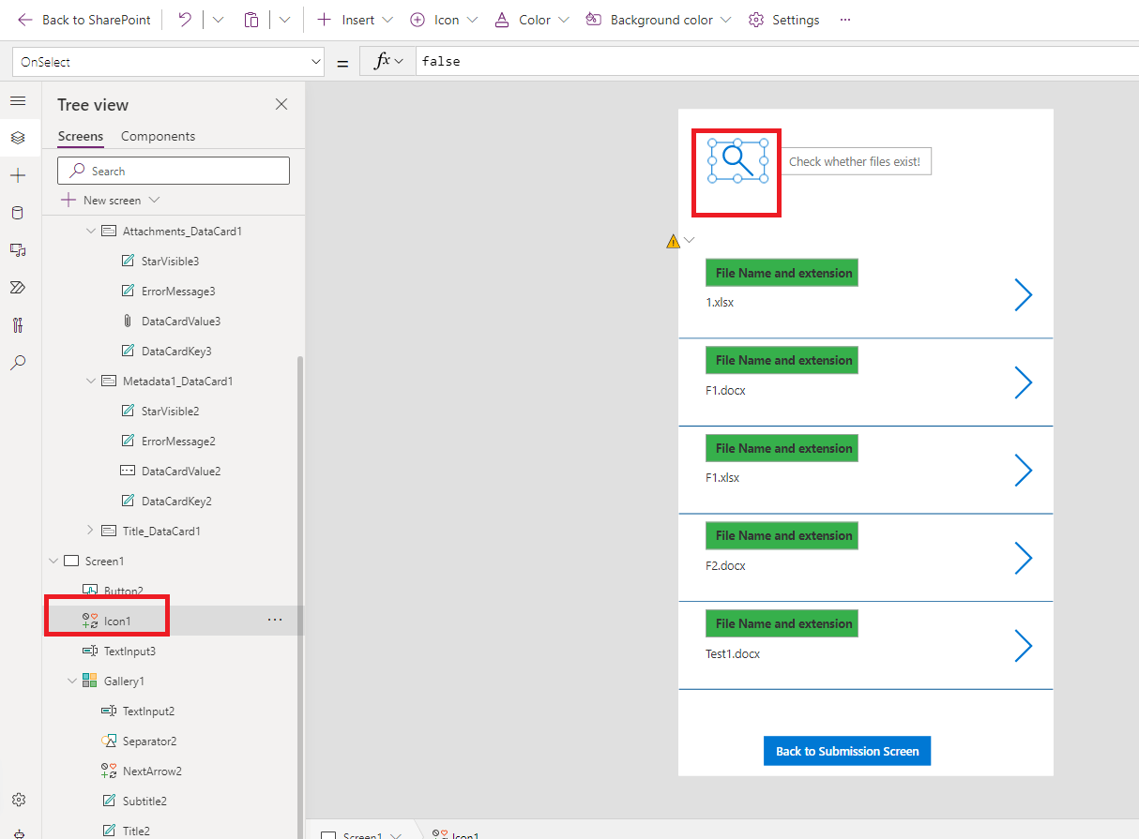Open the Insert menu
Image resolution: width=1139 pixels, height=839 pixels.
point(353,19)
